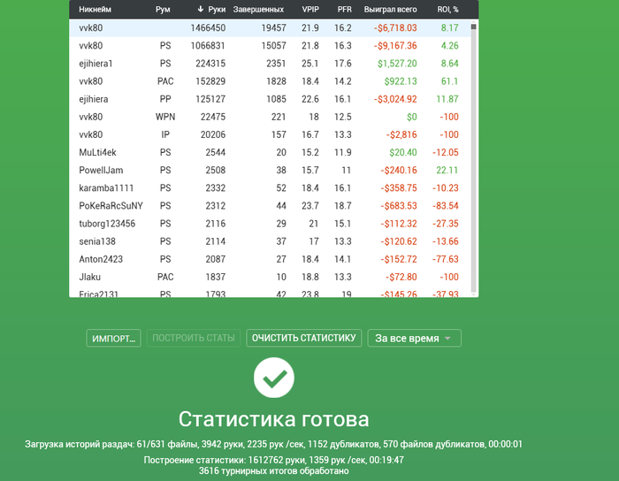Sort by Завершенных column header
This screenshot has height=481, width=619.
pos(258,10)
